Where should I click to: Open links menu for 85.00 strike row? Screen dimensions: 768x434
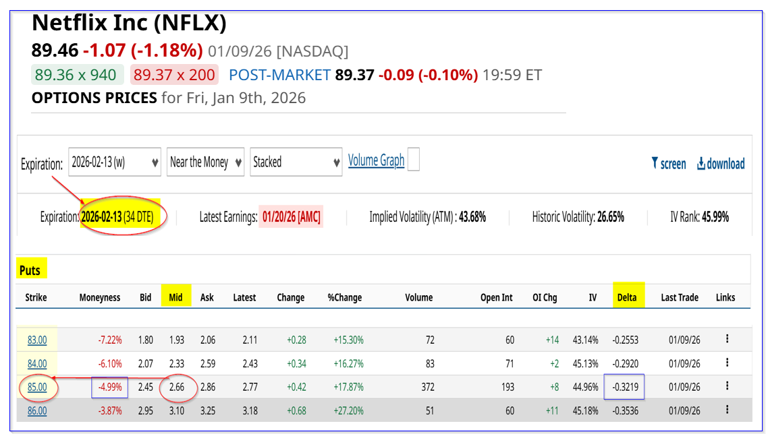coord(726,386)
